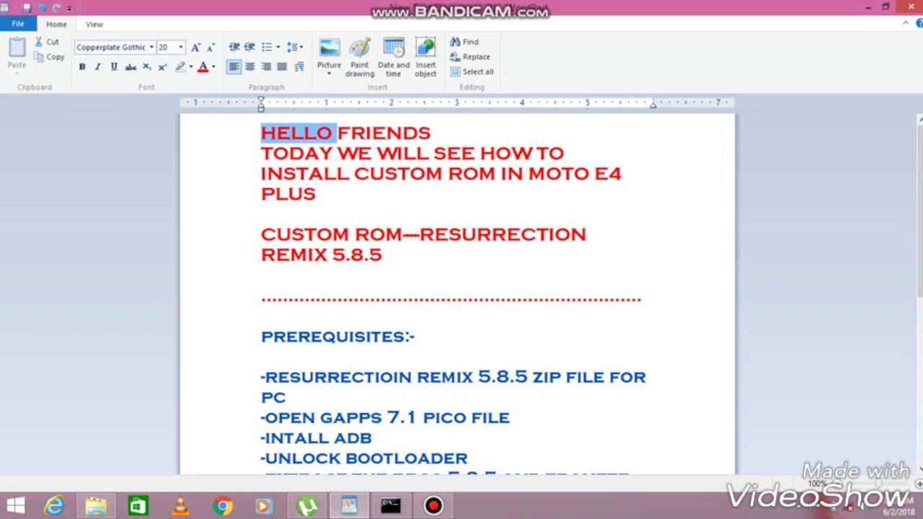Screen dimensions: 923x519
Task: Toggle italic formatting
Action: click(x=98, y=66)
